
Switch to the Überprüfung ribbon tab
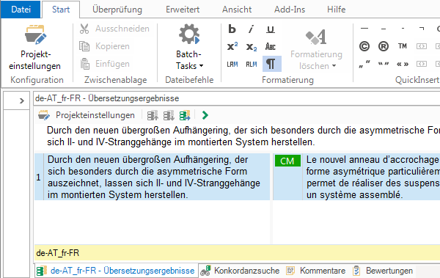click(117, 10)
